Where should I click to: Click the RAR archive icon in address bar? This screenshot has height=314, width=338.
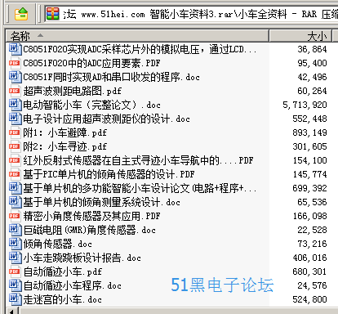pos(52,14)
